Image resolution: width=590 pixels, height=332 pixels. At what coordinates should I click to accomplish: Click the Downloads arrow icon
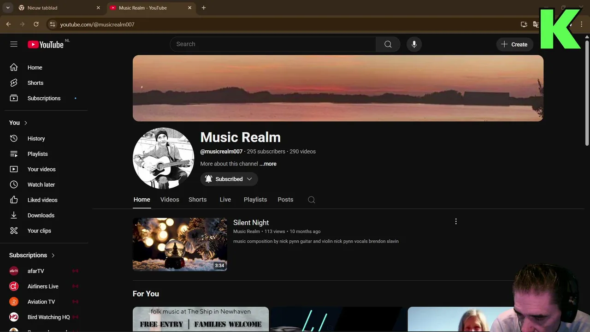(14, 215)
